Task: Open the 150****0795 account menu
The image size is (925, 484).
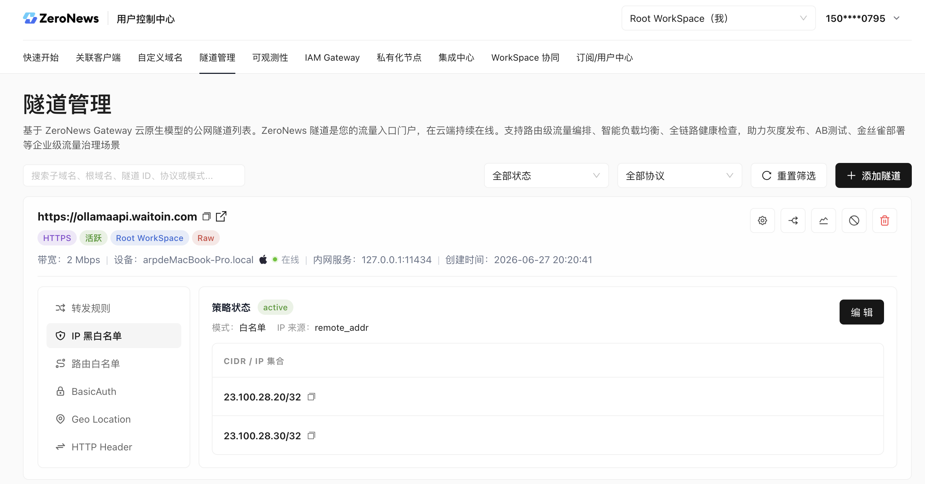Action: coord(862,18)
